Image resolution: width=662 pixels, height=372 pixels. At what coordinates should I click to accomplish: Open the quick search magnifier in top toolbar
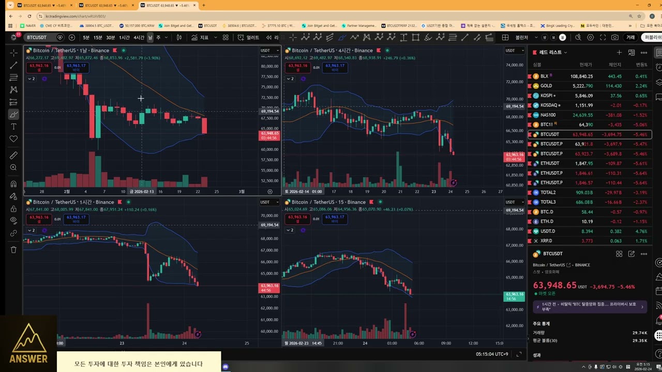coord(578,37)
